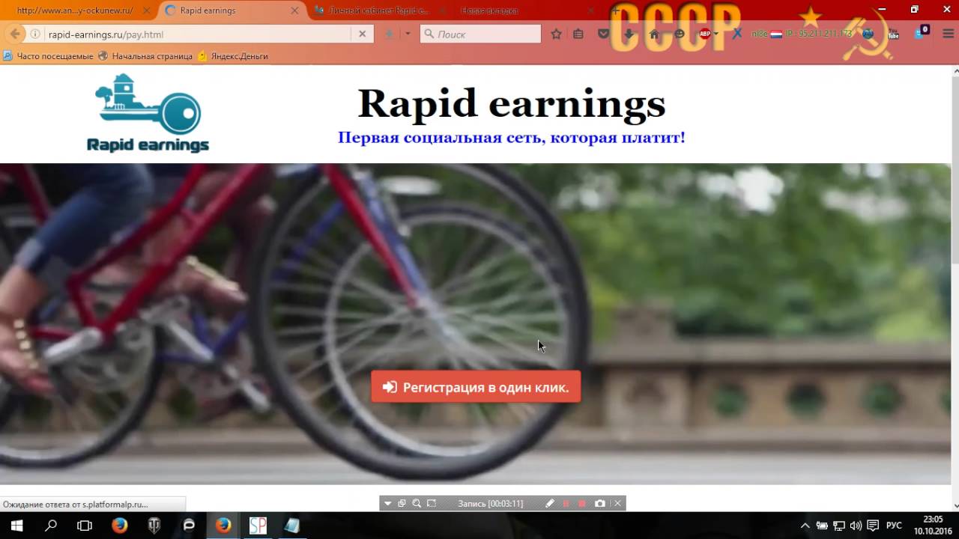Open the Windows Start menu
Viewport: 959px width, 539px height.
pyautogui.click(x=16, y=526)
